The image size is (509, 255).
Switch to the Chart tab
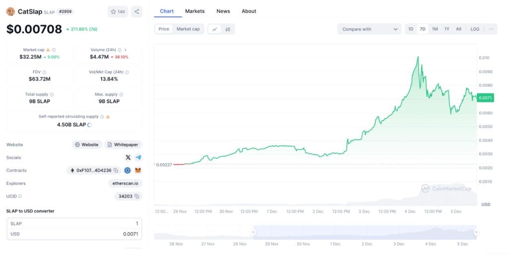(x=167, y=11)
